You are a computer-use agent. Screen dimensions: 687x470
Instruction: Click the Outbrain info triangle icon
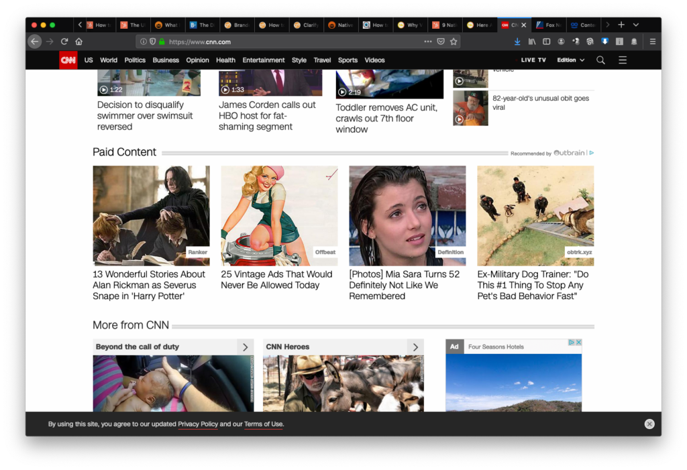(x=592, y=153)
